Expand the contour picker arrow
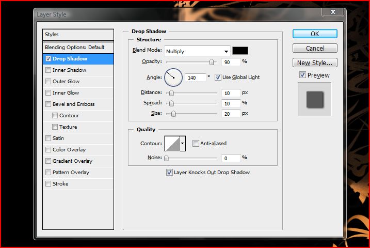370x248 pixels. tap(182, 144)
